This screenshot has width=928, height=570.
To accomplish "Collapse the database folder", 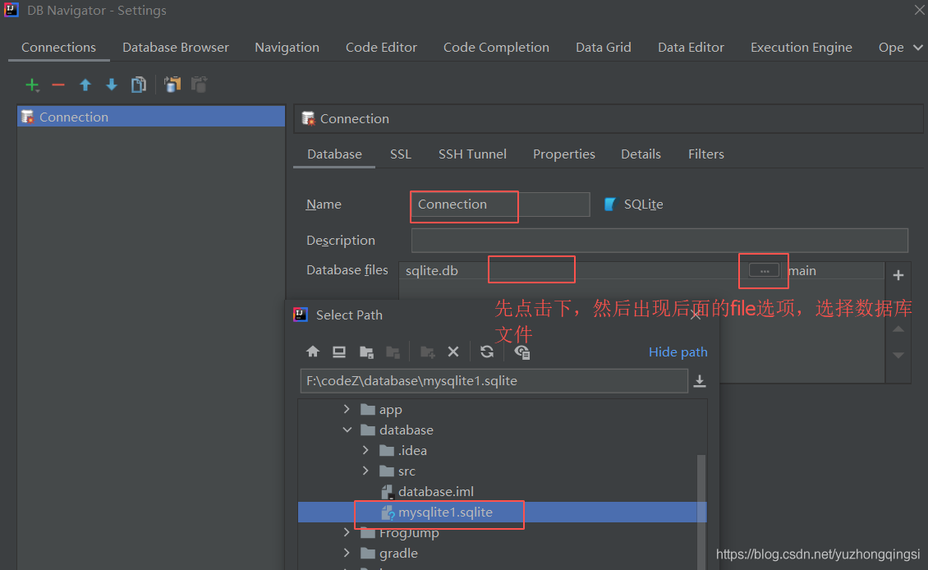I will 347,430.
